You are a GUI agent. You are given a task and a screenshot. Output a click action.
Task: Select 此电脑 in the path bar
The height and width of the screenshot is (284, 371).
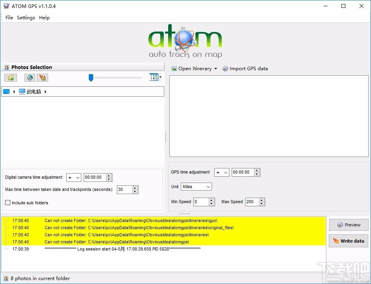[30, 92]
